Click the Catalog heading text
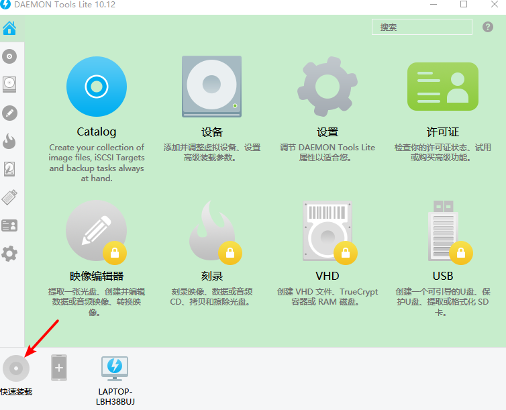The height and width of the screenshot is (410, 506). [97, 132]
